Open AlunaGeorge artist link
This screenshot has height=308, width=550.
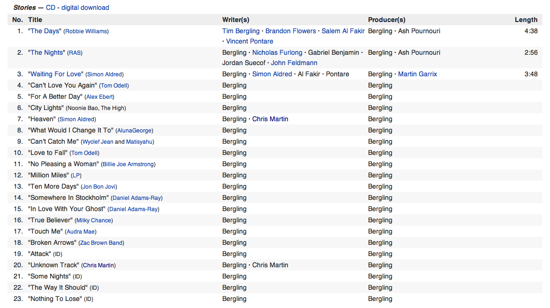[135, 130]
